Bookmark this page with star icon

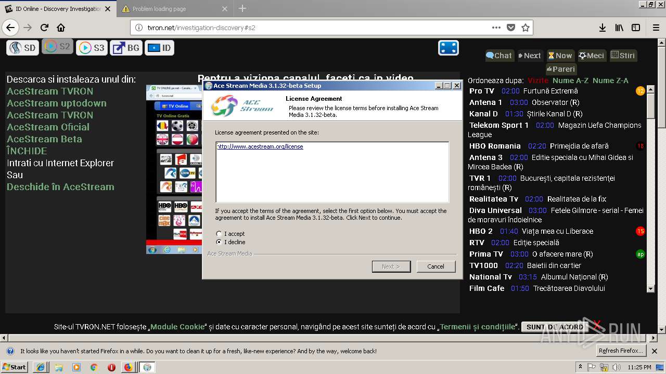[x=526, y=28]
